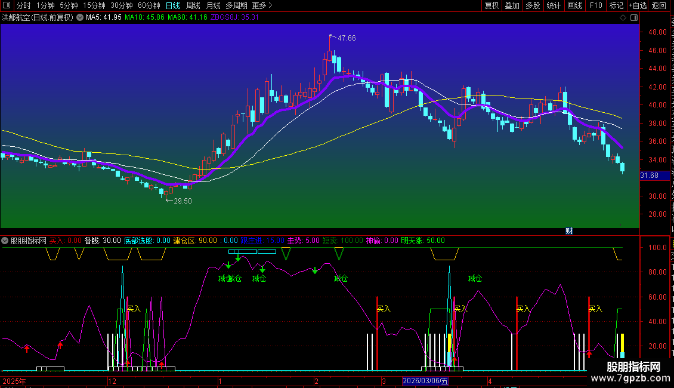Image resolution: width=674 pixels, height=388 pixels.
Task: Switch to 5分钟 chart period
Action: pyautogui.click(x=69, y=5)
